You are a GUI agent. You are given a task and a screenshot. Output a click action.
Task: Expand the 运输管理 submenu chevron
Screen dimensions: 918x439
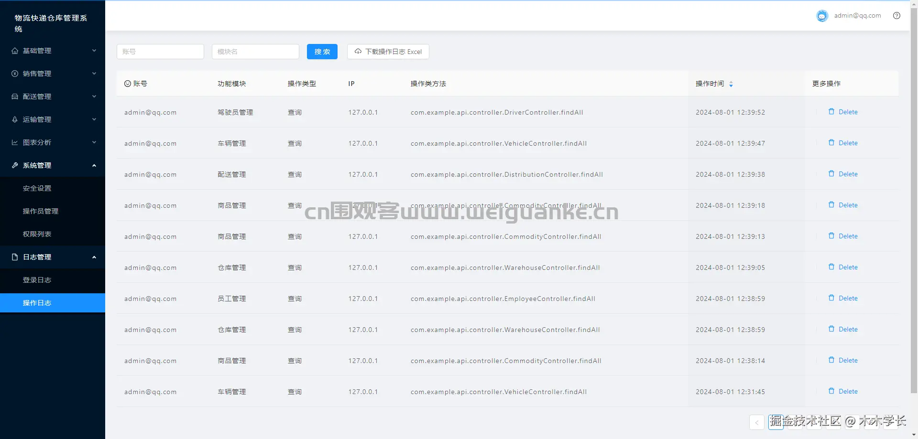pos(94,119)
